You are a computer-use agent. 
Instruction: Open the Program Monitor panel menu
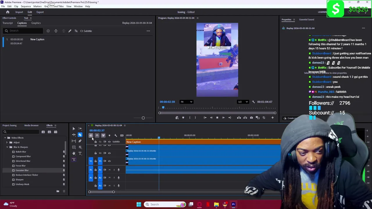(x=197, y=18)
